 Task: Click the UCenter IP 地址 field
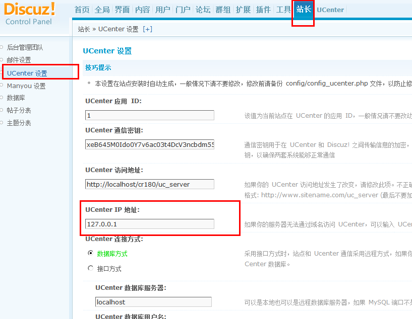point(149,224)
